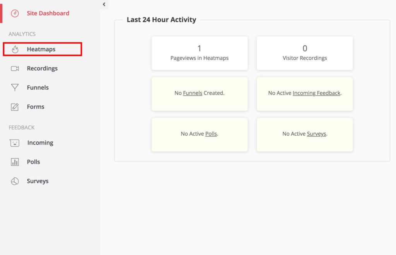Click the Forms pencil icon
Viewport: 396px width, 255px height.
click(x=15, y=107)
